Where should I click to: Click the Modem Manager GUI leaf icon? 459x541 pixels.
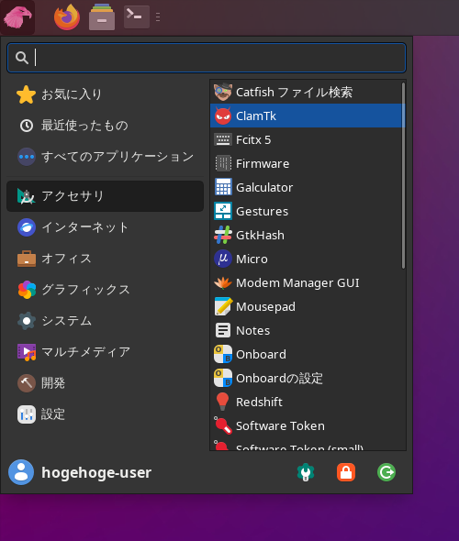pos(223,282)
